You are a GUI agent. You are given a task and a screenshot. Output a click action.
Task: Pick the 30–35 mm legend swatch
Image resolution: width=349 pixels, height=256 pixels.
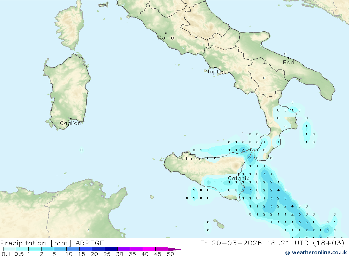[x=124, y=249]
